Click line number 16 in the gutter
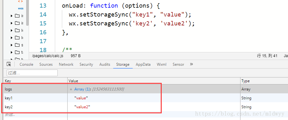 pos(43,32)
